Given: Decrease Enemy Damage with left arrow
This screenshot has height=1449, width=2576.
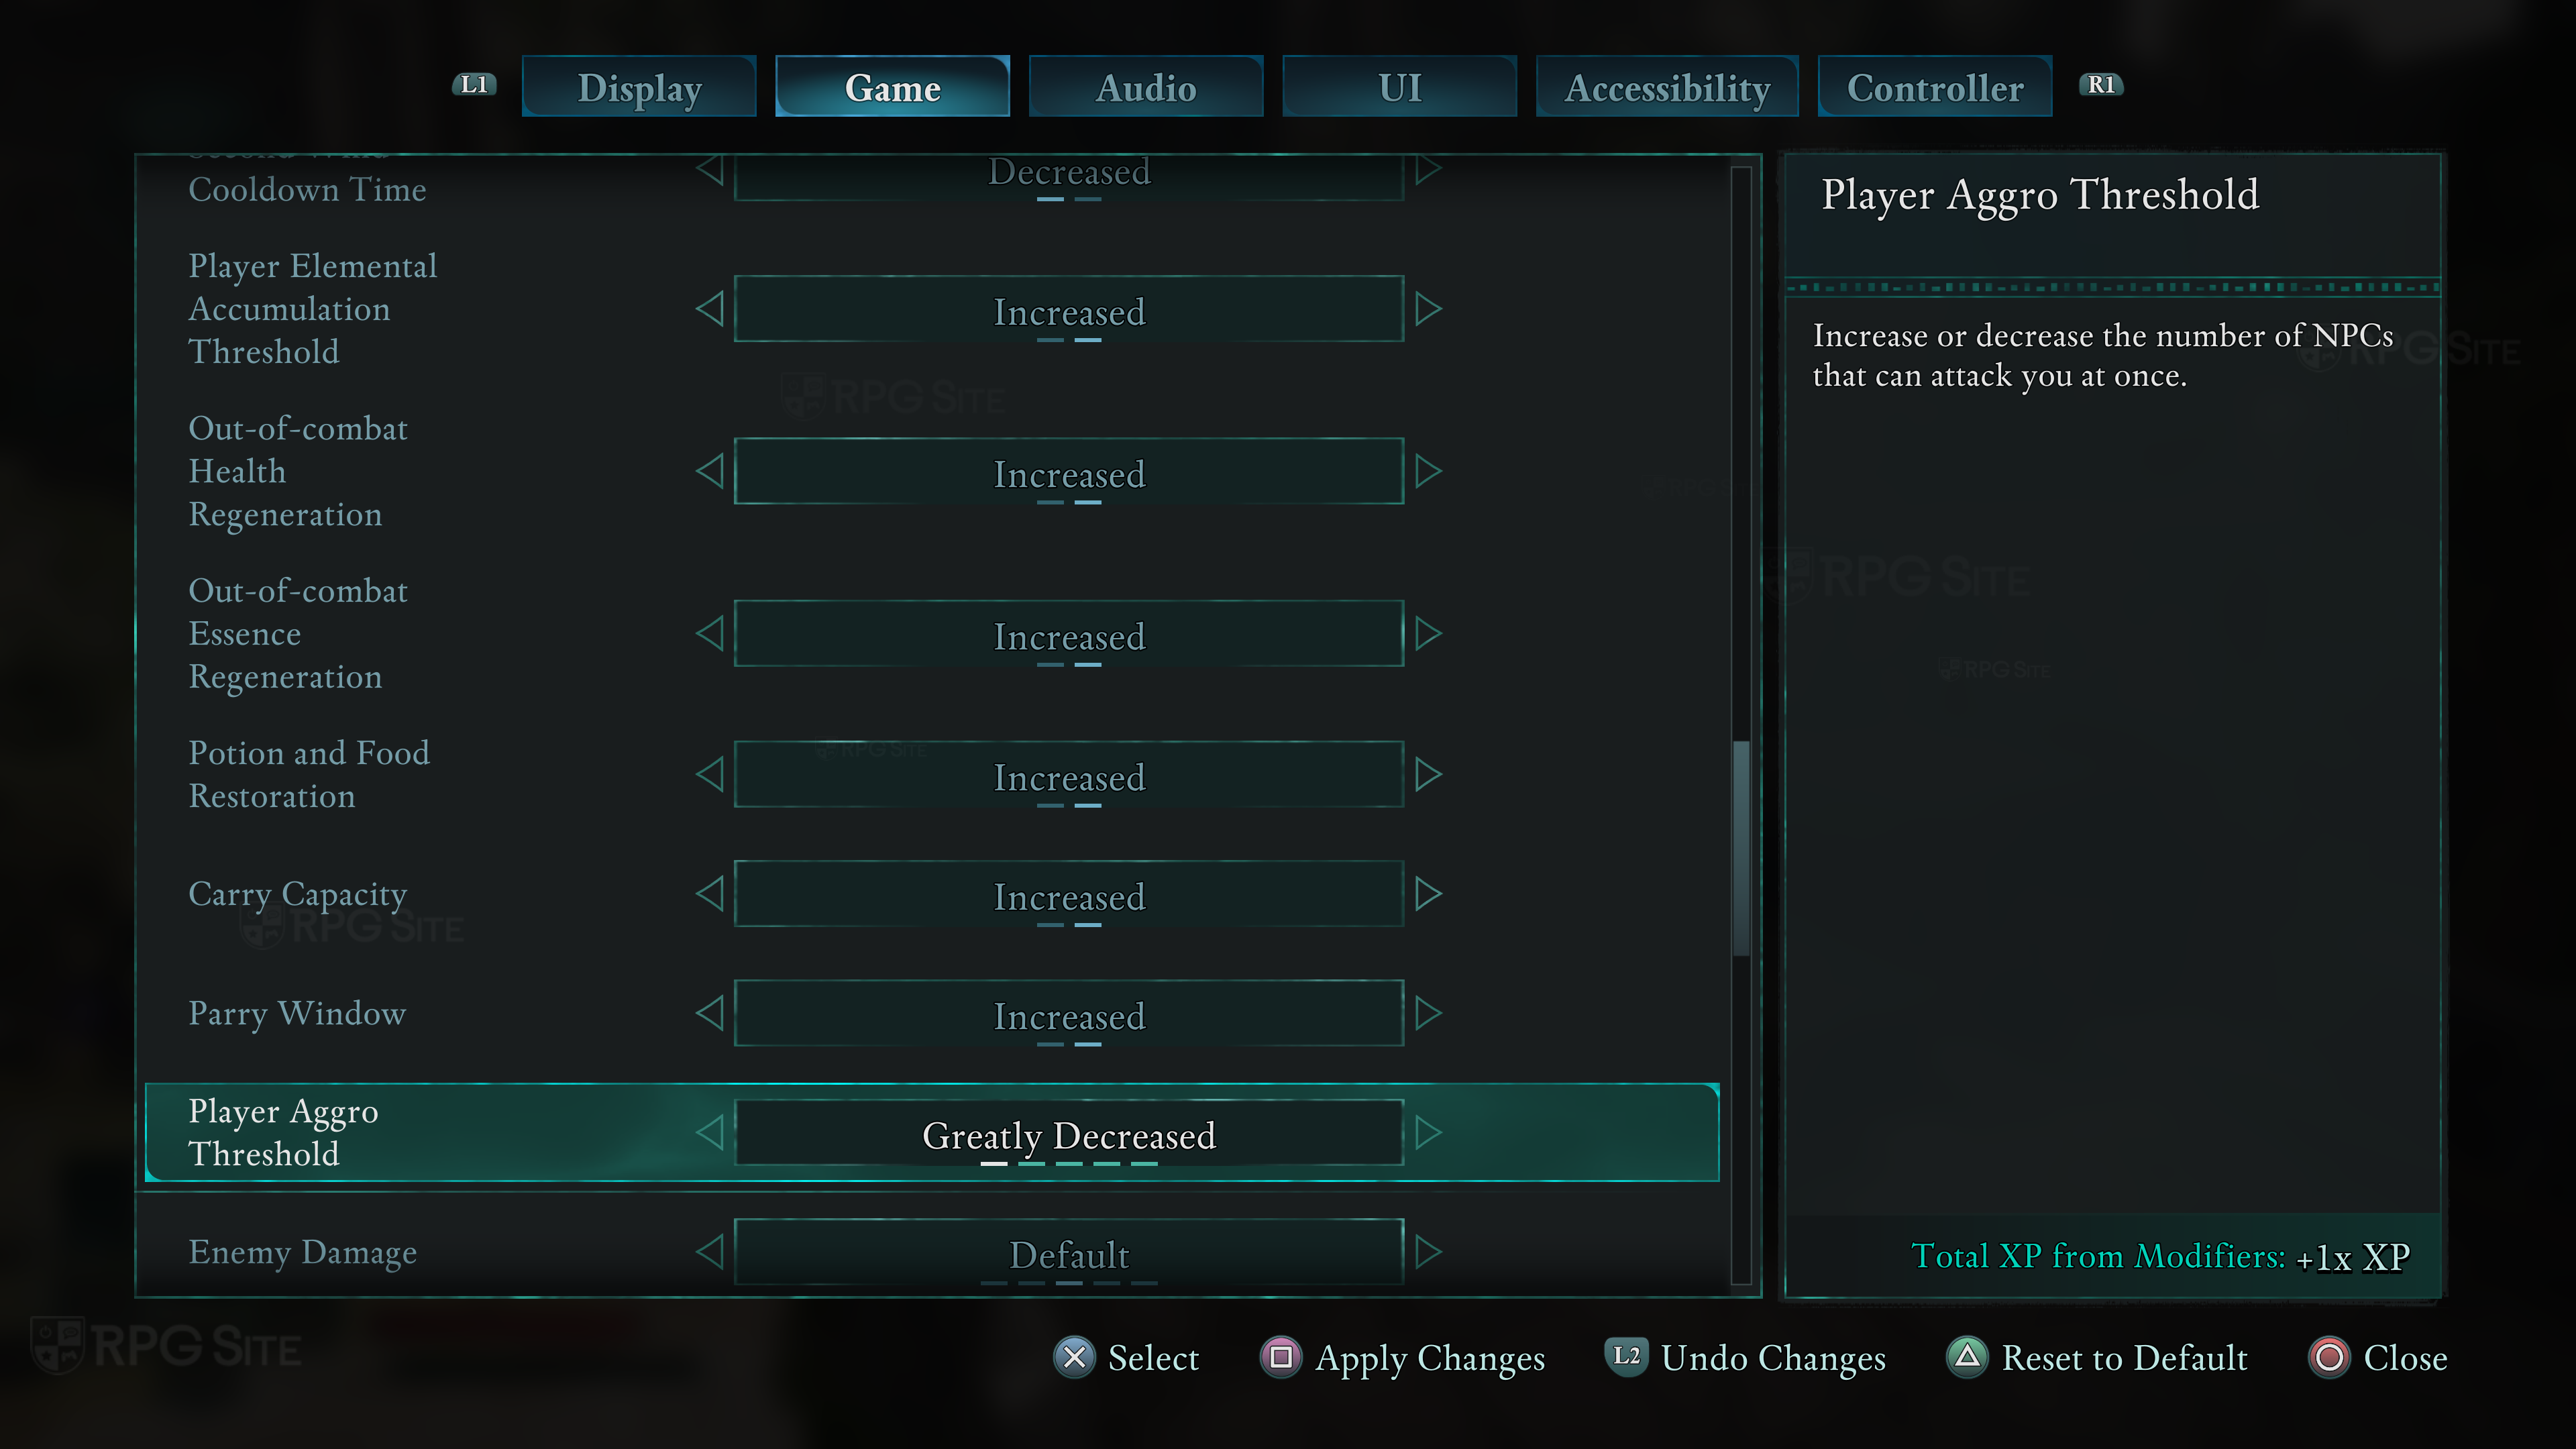Looking at the screenshot, I should [x=710, y=1251].
